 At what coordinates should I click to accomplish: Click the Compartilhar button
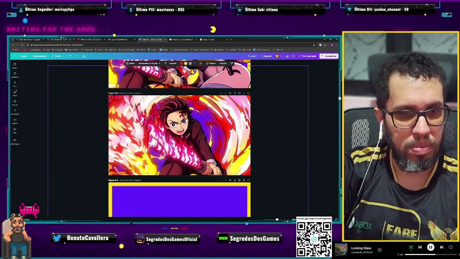[329, 56]
